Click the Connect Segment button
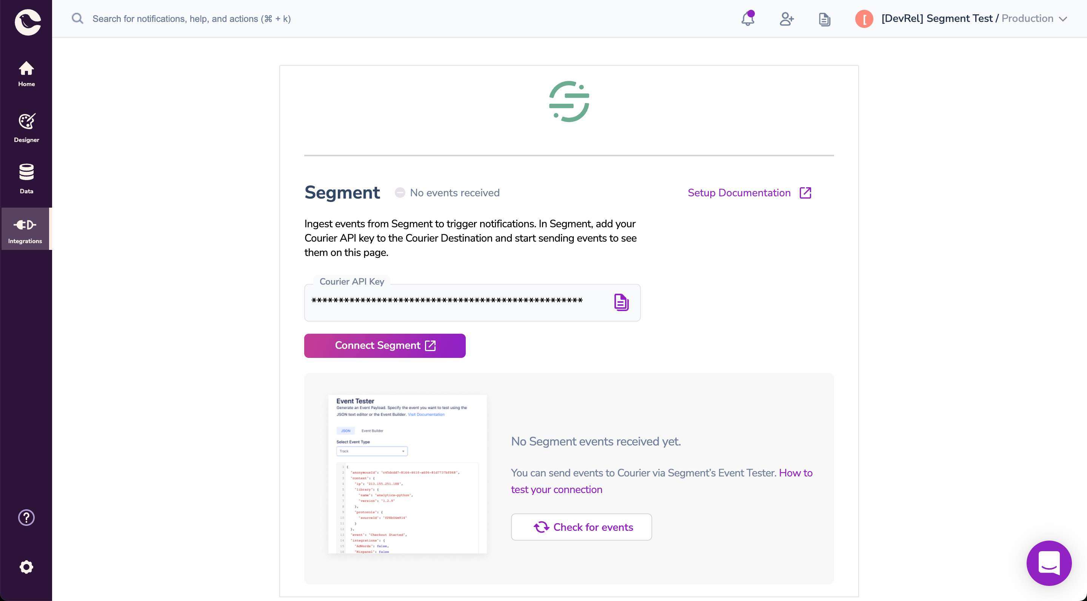 pyautogui.click(x=385, y=346)
